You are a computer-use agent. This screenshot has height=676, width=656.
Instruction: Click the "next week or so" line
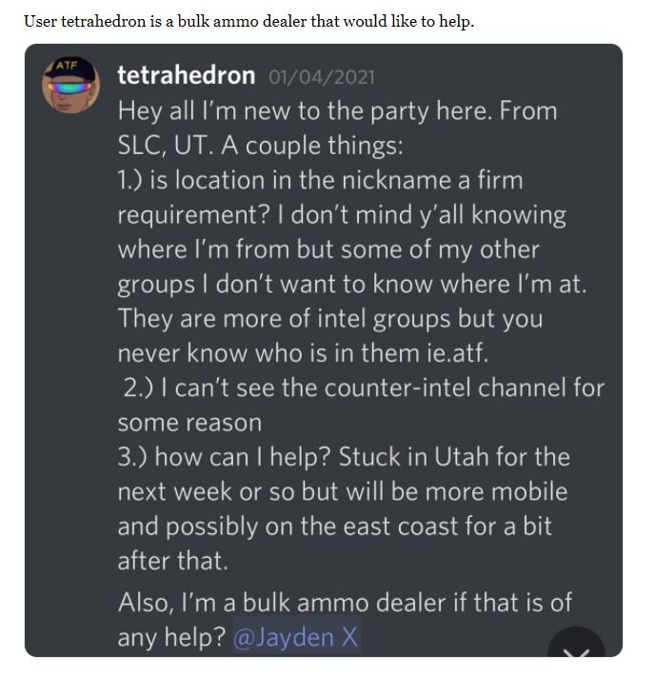click(221, 491)
